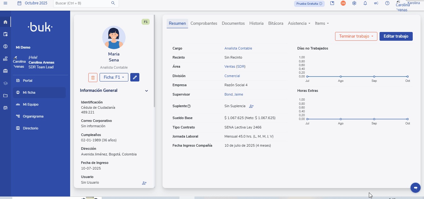Click the megaphone announcements icon

point(376,3)
